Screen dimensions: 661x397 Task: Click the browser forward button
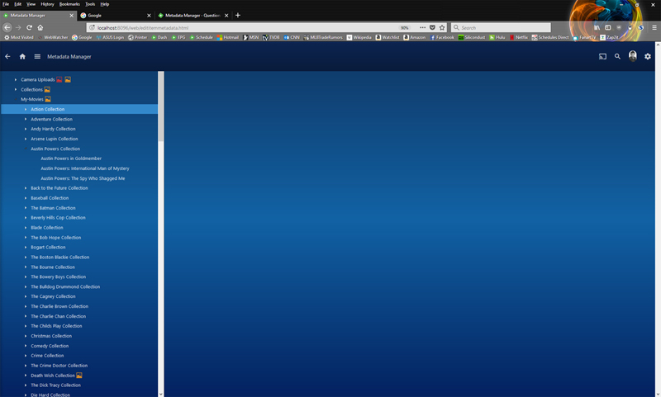click(18, 27)
